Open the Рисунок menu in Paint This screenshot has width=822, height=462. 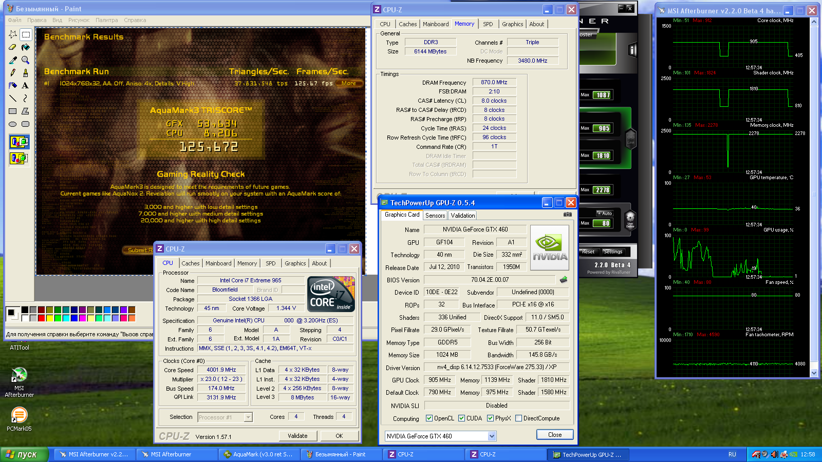[x=79, y=20]
